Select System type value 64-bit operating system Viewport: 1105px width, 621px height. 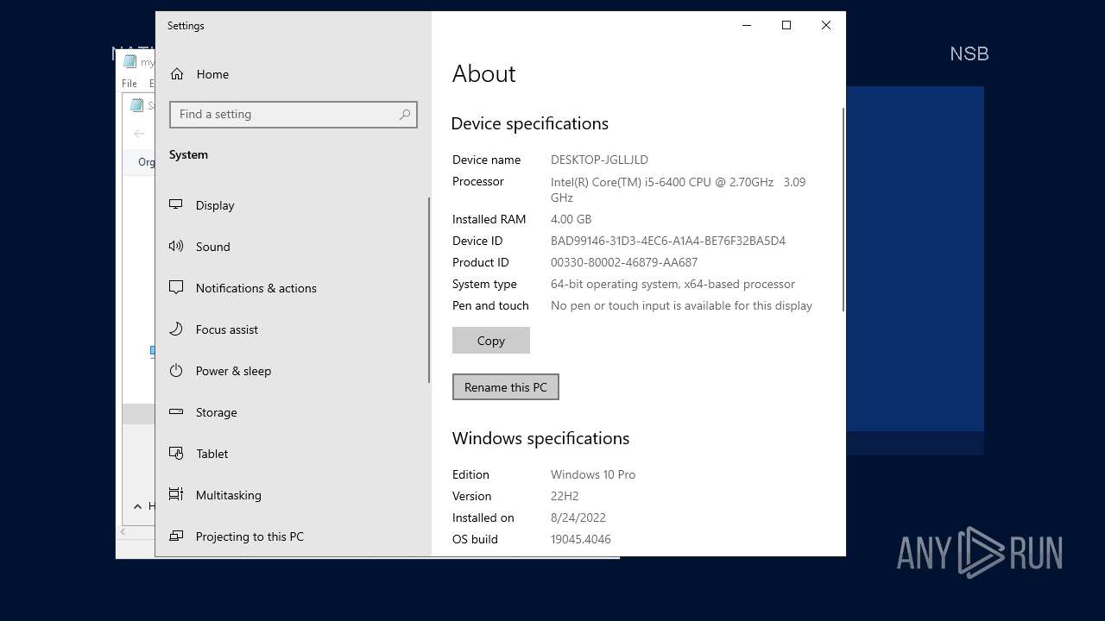click(x=672, y=284)
